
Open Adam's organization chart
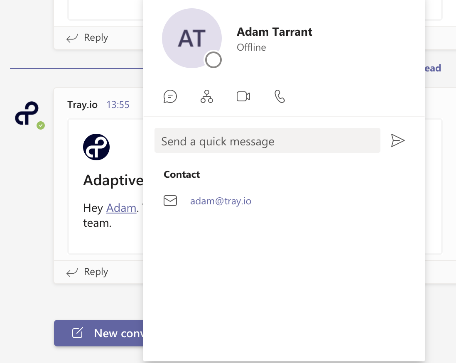(206, 96)
